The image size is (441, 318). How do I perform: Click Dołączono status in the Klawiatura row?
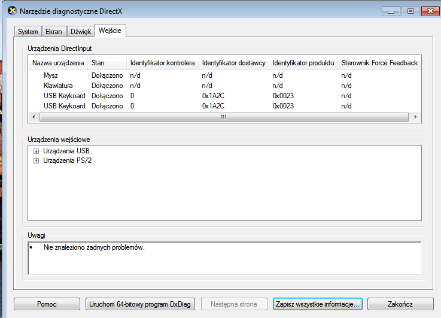coord(107,86)
